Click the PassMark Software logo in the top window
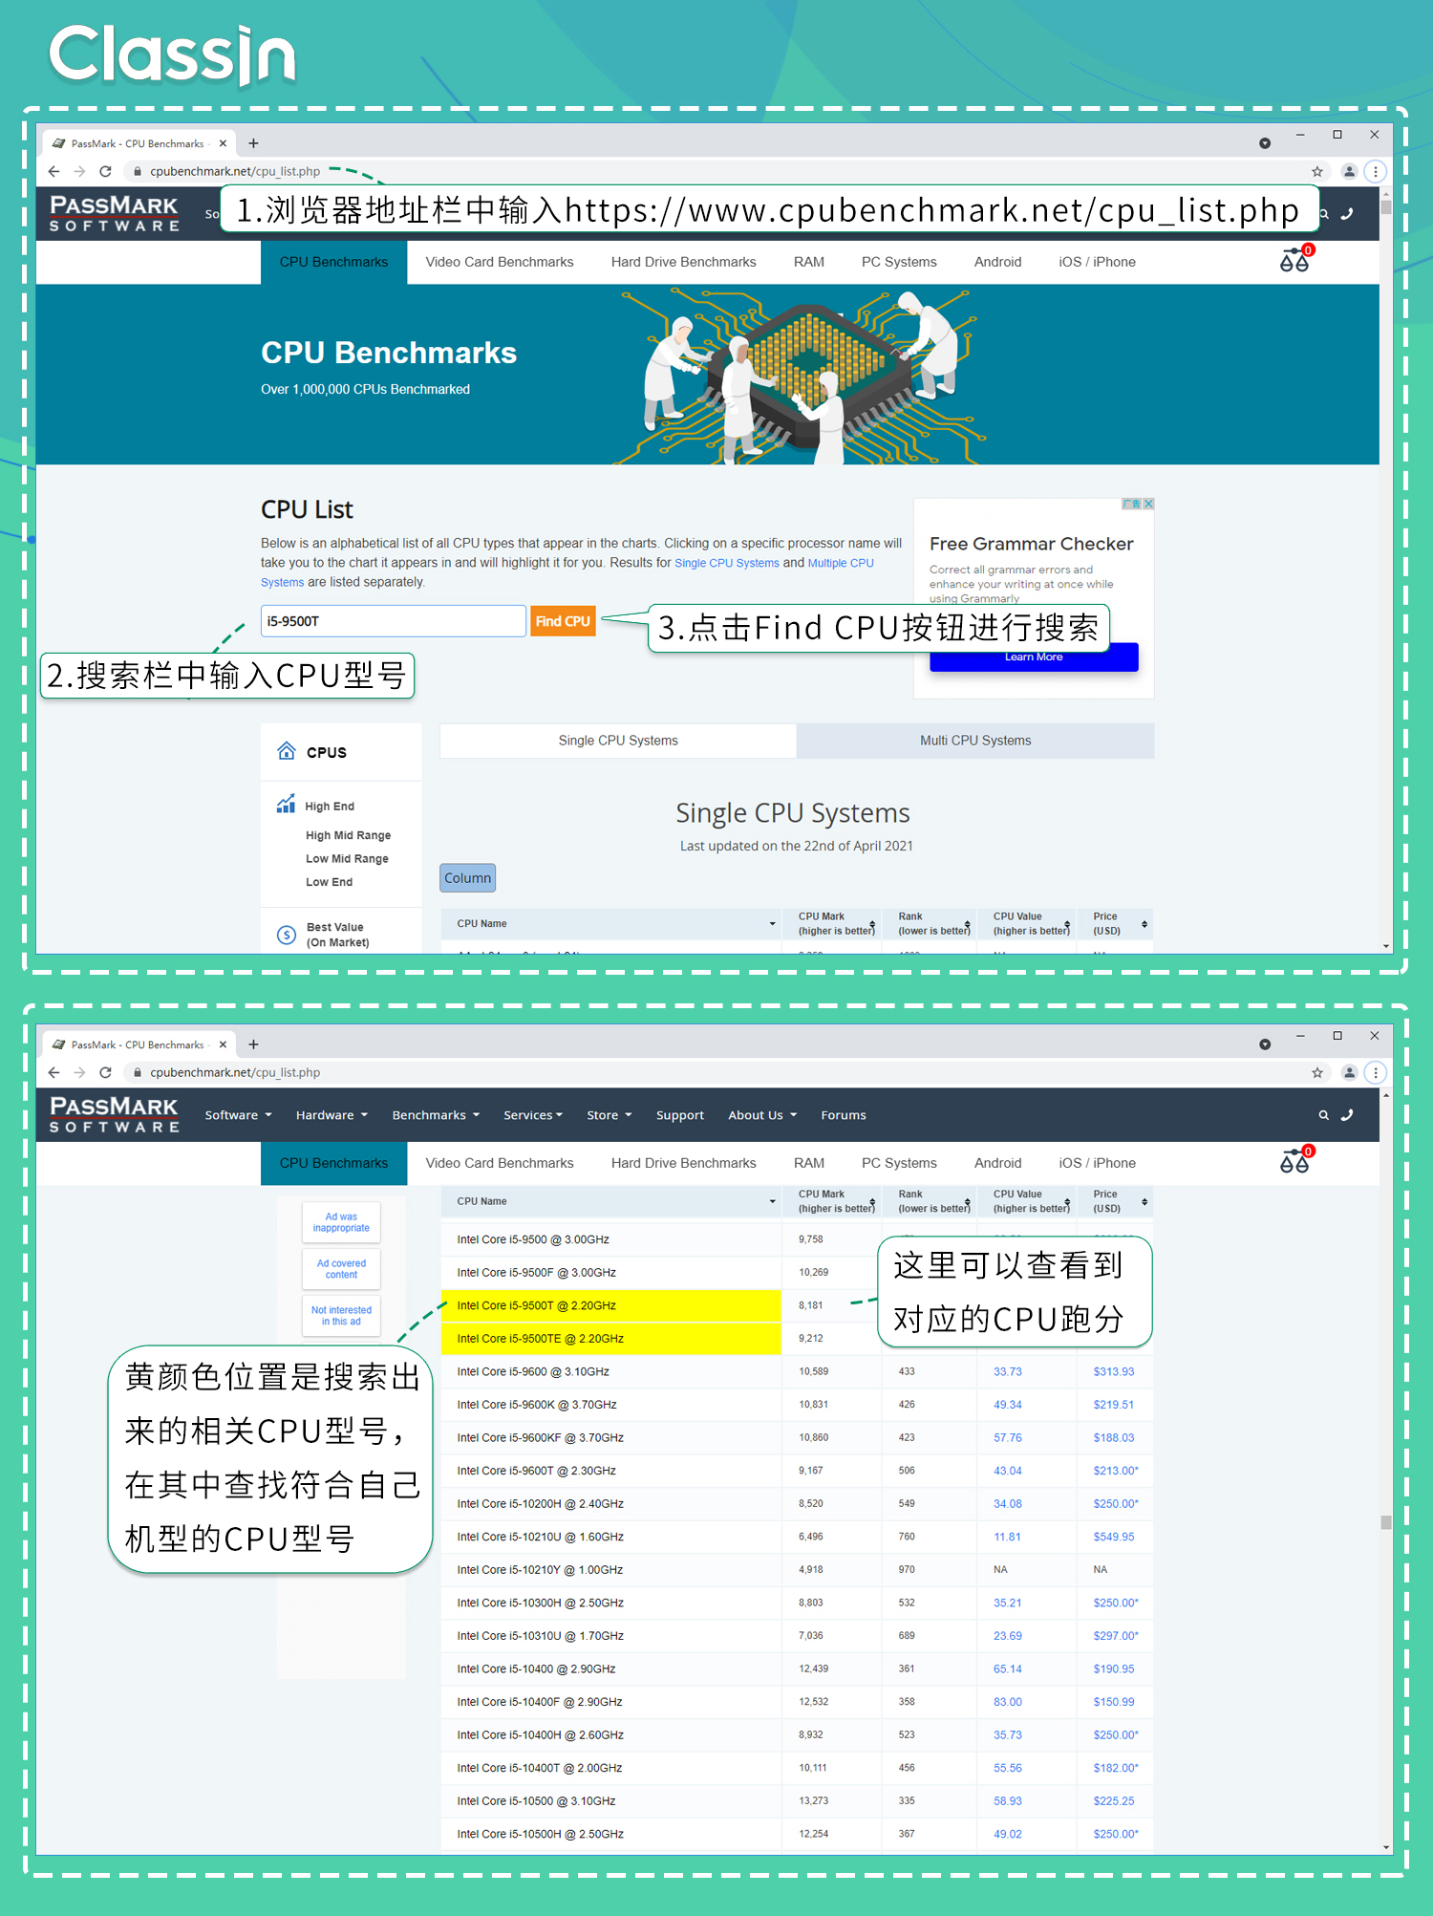Screen dimensions: 1433x1916 [114, 213]
